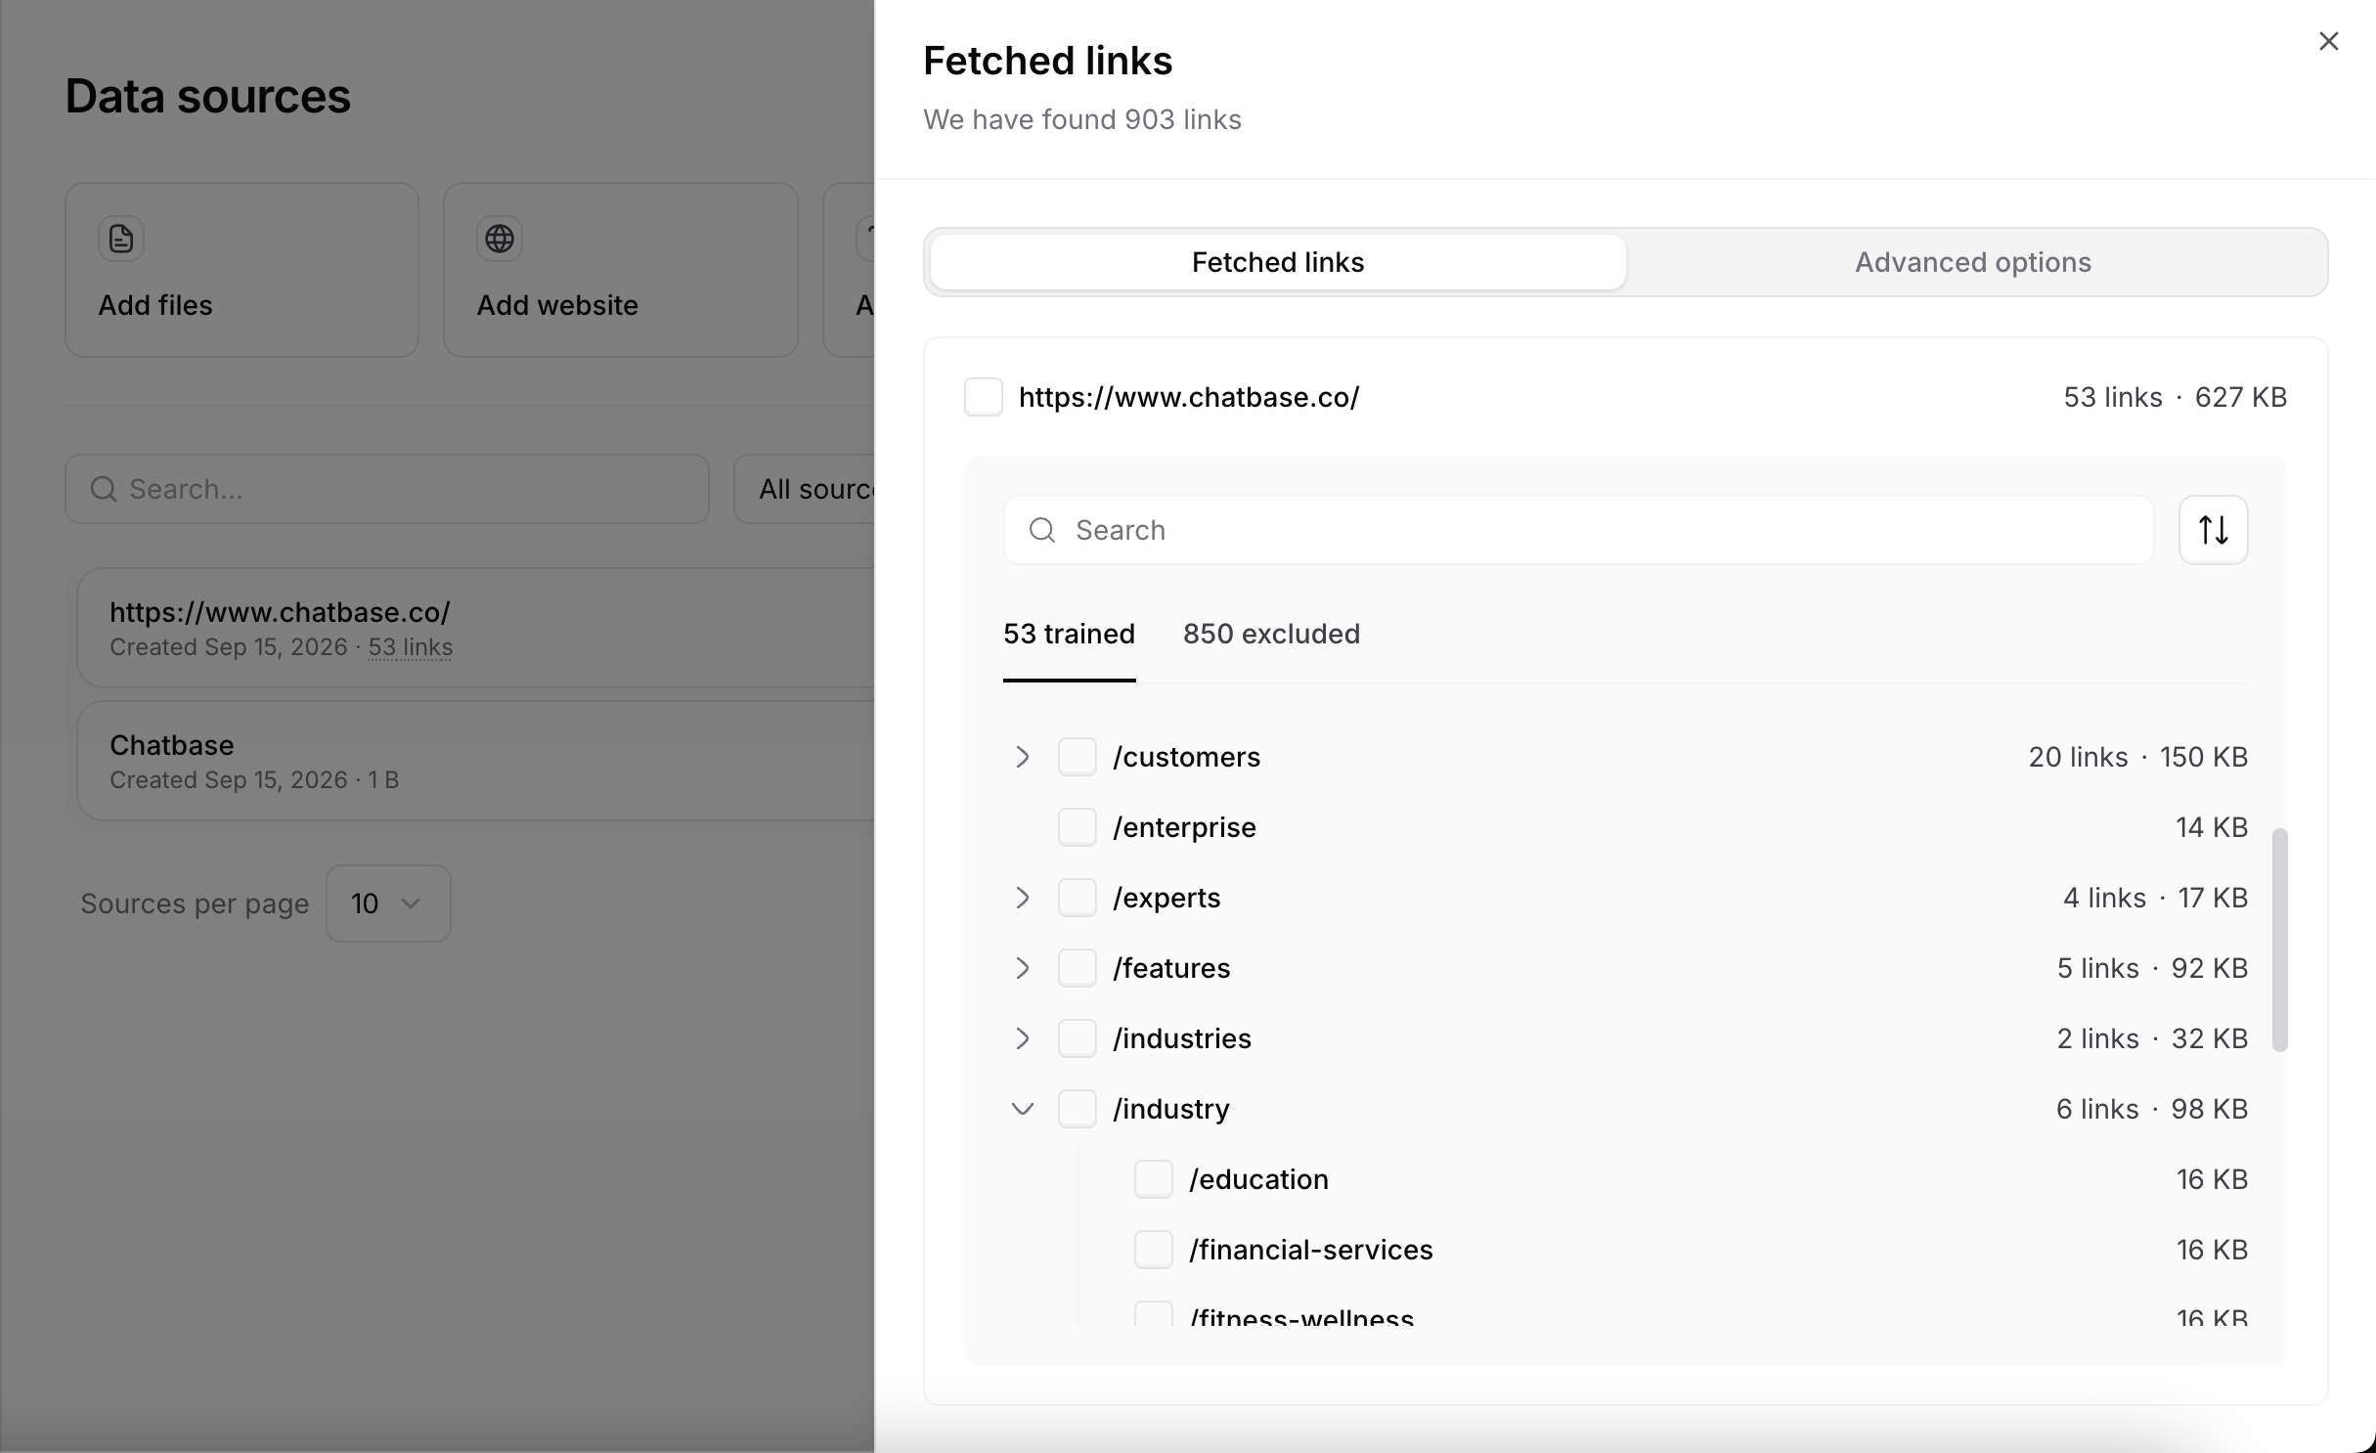Select the 53 trained tab

pyautogui.click(x=1069, y=634)
